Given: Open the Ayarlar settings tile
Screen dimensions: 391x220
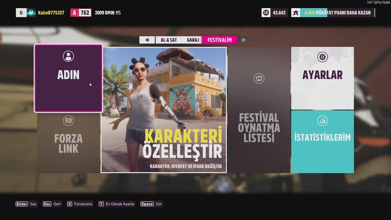Looking at the screenshot, I should coord(322,78).
